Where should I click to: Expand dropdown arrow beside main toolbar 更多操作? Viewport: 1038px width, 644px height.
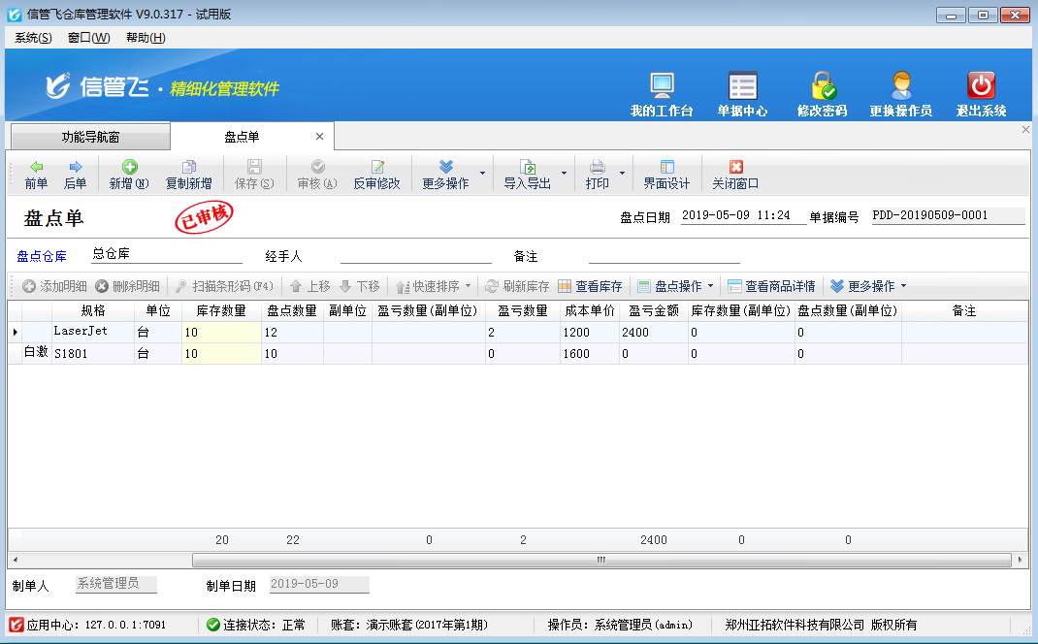pos(482,174)
